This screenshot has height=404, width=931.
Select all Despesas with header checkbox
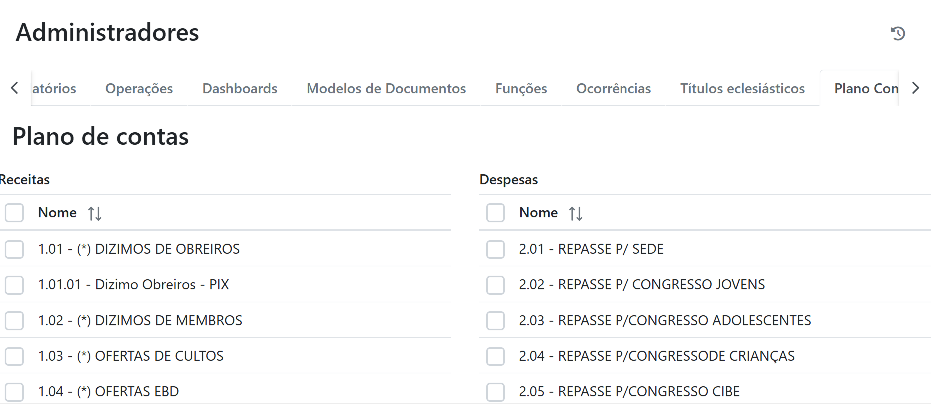coord(495,213)
